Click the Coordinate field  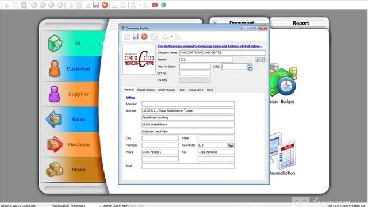tap(212, 145)
